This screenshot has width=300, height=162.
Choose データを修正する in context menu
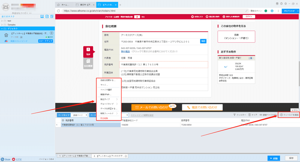[x=109, y=108]
